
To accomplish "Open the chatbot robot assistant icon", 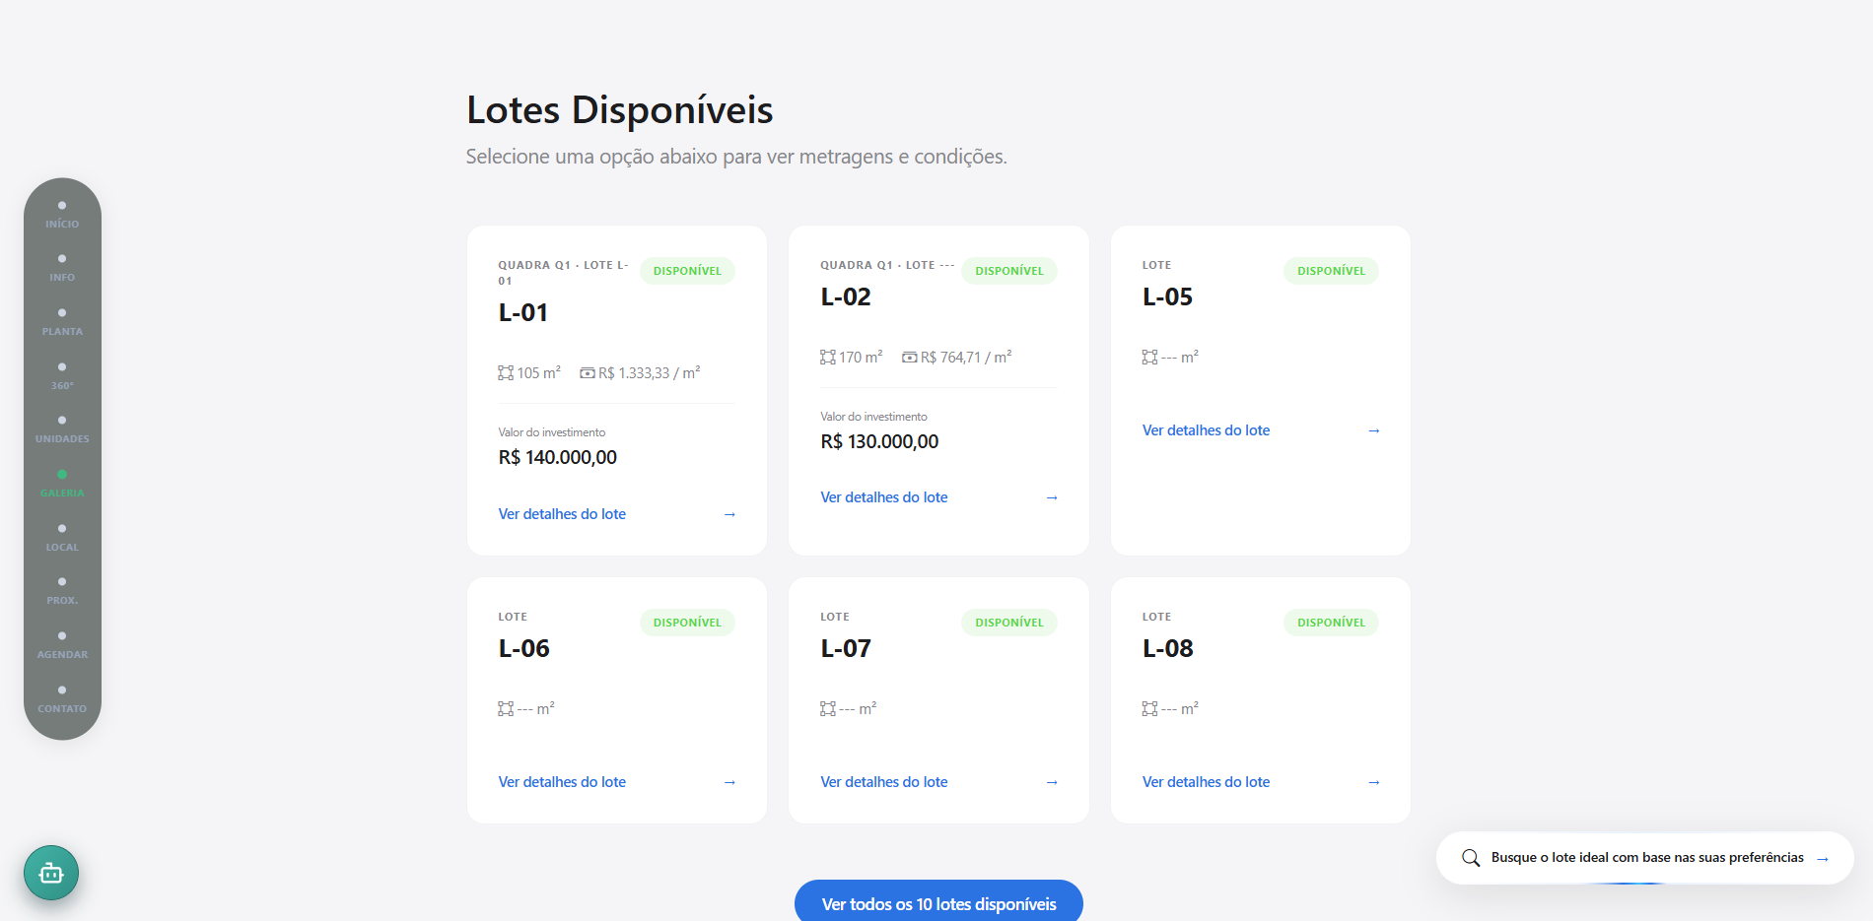I will 50,873.
